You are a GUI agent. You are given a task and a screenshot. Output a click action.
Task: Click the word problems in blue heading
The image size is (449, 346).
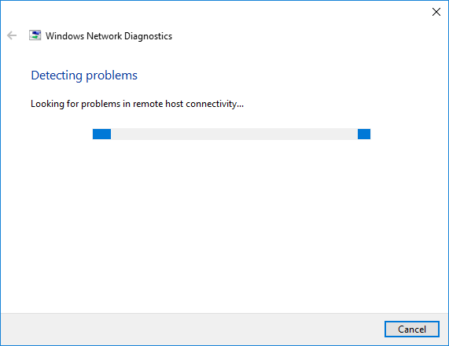click(112, 76)
